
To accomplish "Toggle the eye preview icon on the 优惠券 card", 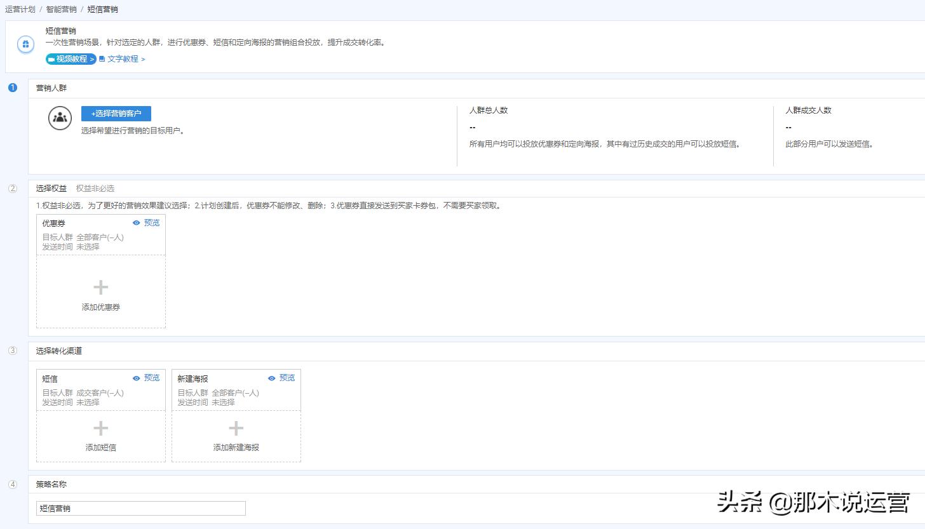I will click(x=136, y=222).
